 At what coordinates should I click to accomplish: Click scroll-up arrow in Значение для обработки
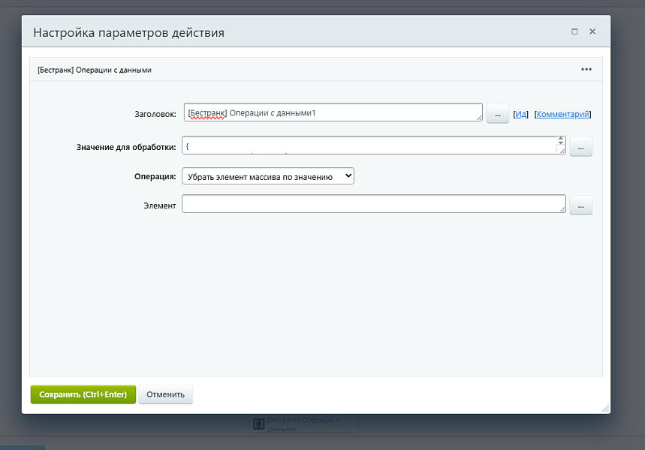pos(560,139)
